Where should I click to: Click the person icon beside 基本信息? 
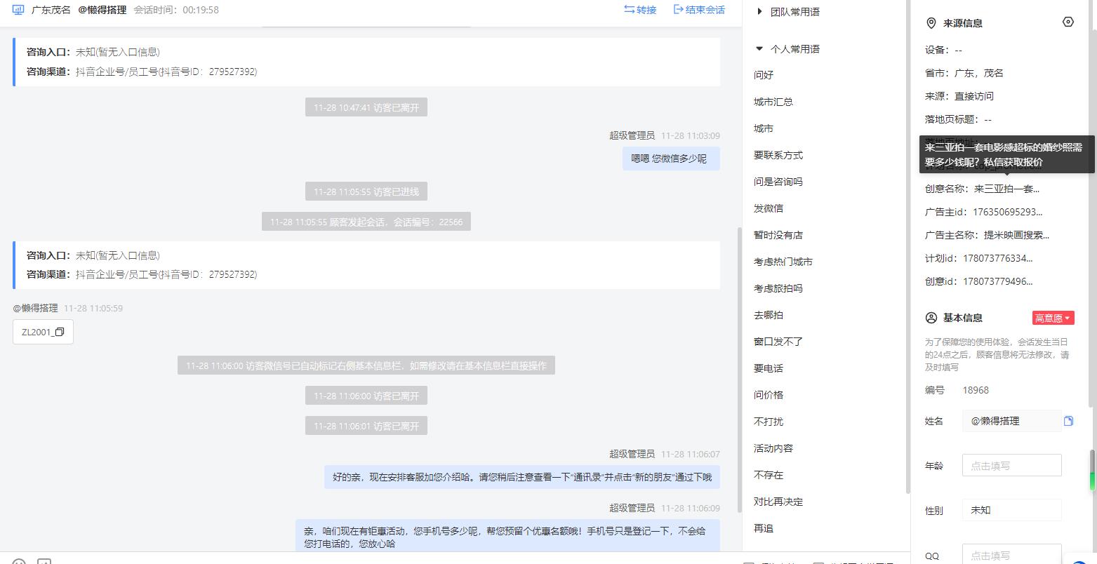[x=931, y=318]
